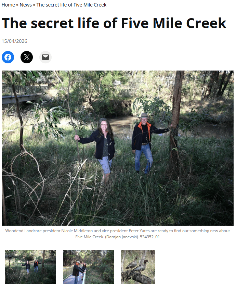Click the photo caption about Woodend Landcare
The width and height of the screenshot is (236, 289).
[x=118, y=234]
